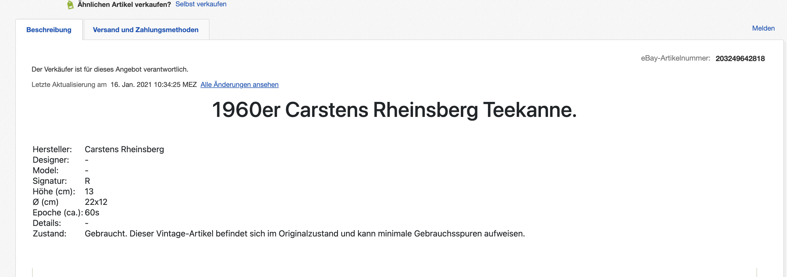Click the diameter value "22x12"

click(96, 202)
